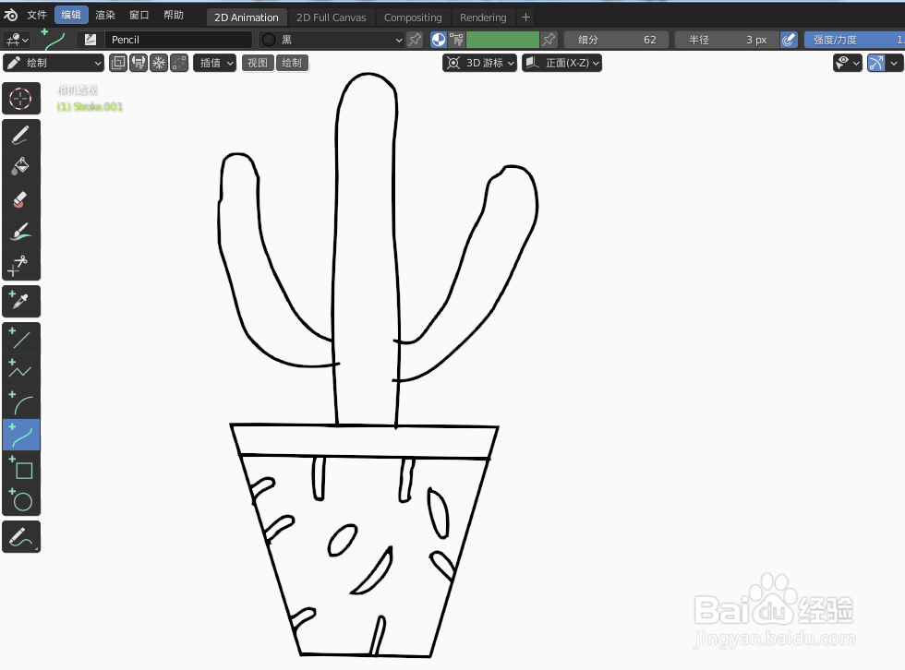Select the Box rectangle tool

pyautogui.click(x=20, y=467)
